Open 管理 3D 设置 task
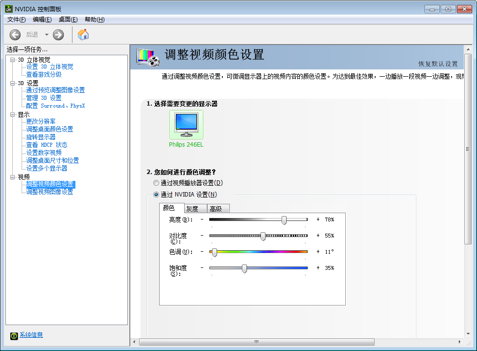The height and width of the screenshot is (351, 477). click(x=44, y=98)
